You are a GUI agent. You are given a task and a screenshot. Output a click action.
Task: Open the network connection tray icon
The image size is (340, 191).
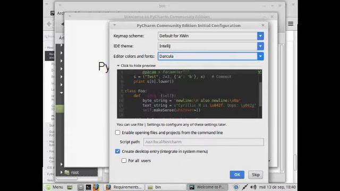click(x=244, y=187)
